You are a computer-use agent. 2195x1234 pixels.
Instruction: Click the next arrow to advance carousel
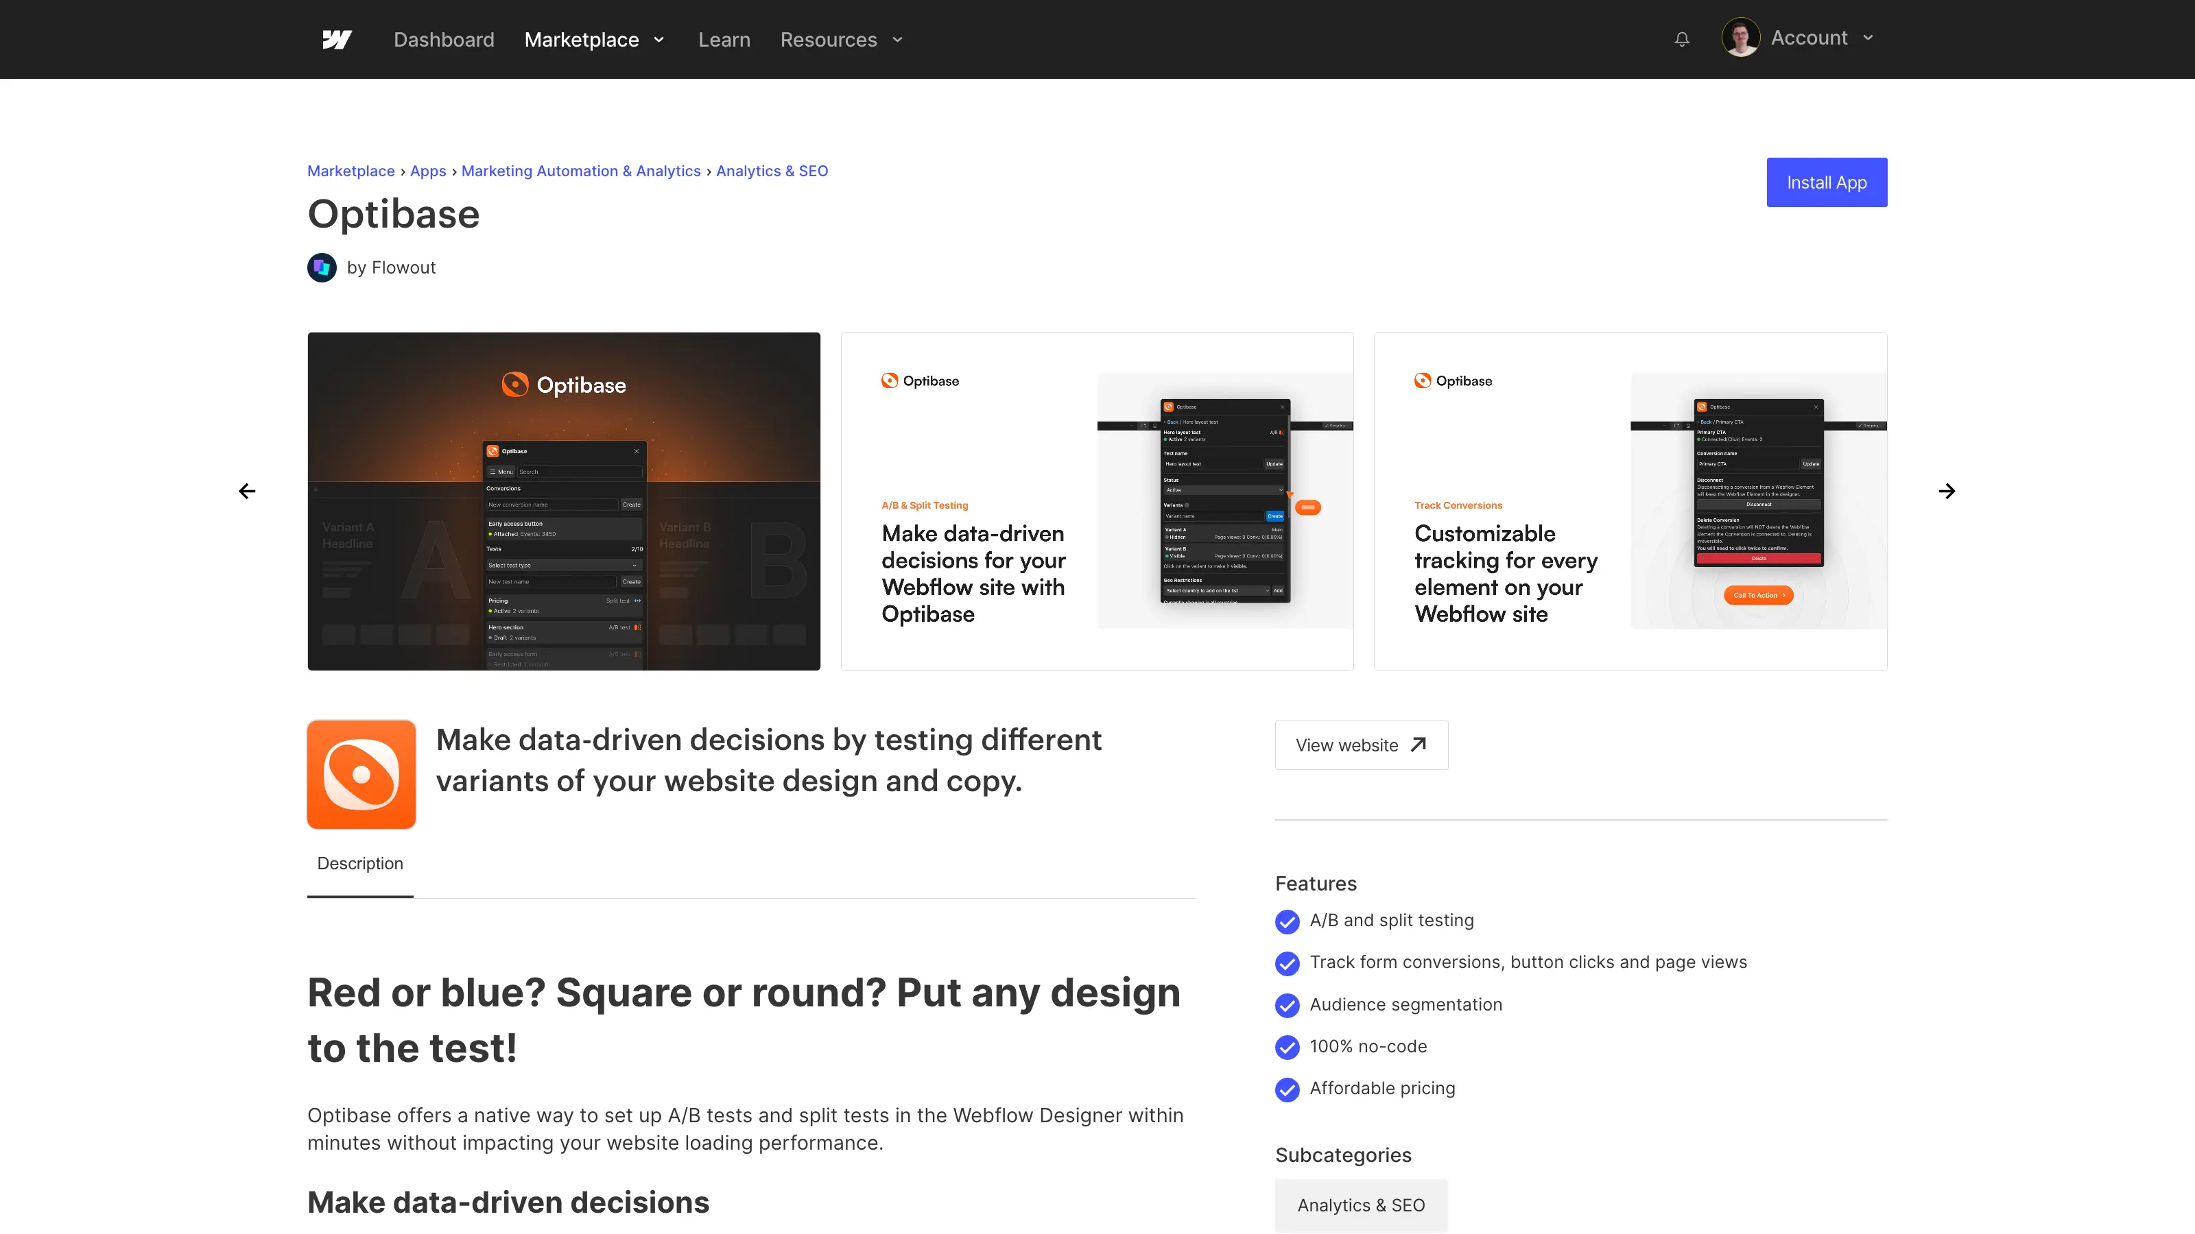pos(1948,489)
